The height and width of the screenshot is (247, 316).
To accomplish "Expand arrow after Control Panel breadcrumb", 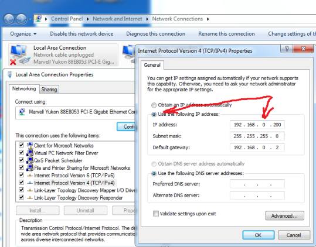I will click(88, 19).
